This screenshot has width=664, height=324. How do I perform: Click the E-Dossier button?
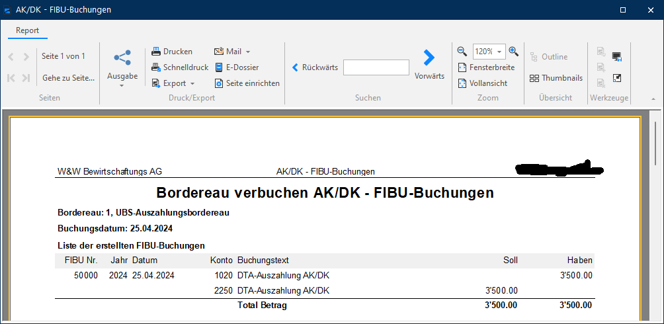pos(237,67)
